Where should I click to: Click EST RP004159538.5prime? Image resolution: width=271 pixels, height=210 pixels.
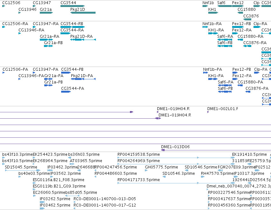139,154
